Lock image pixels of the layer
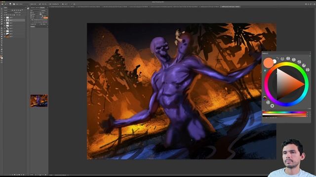Viewport: 316px width, 177px height. tap(9, 15)
